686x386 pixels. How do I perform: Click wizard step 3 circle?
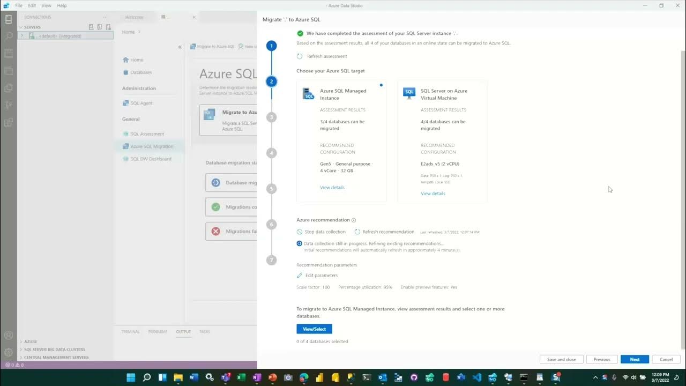(272, 117)
